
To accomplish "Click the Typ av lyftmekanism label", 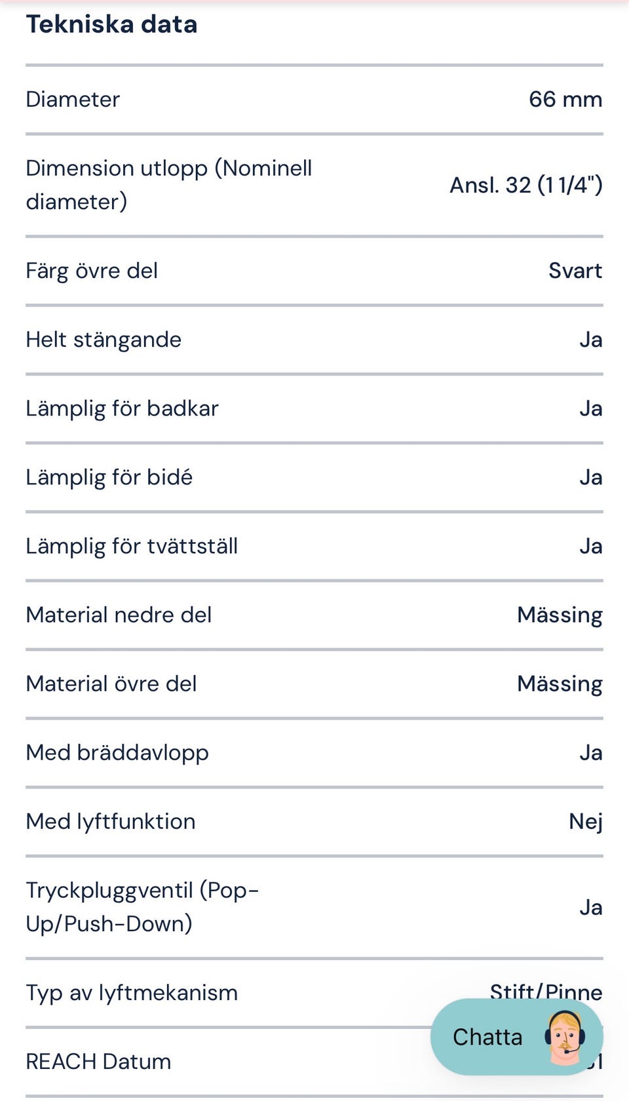I will pos(132,993).
